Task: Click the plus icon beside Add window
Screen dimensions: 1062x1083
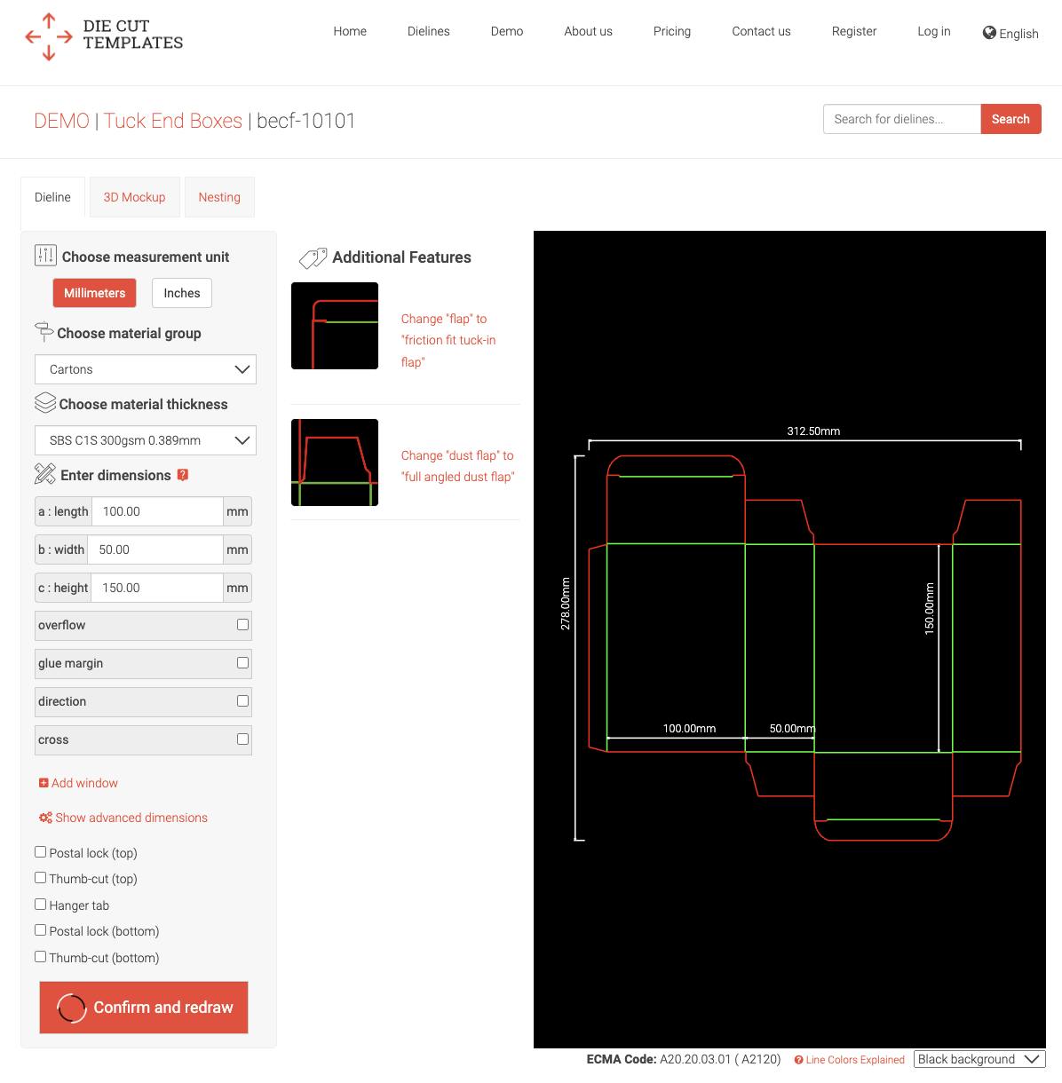Action: [44, 783]
